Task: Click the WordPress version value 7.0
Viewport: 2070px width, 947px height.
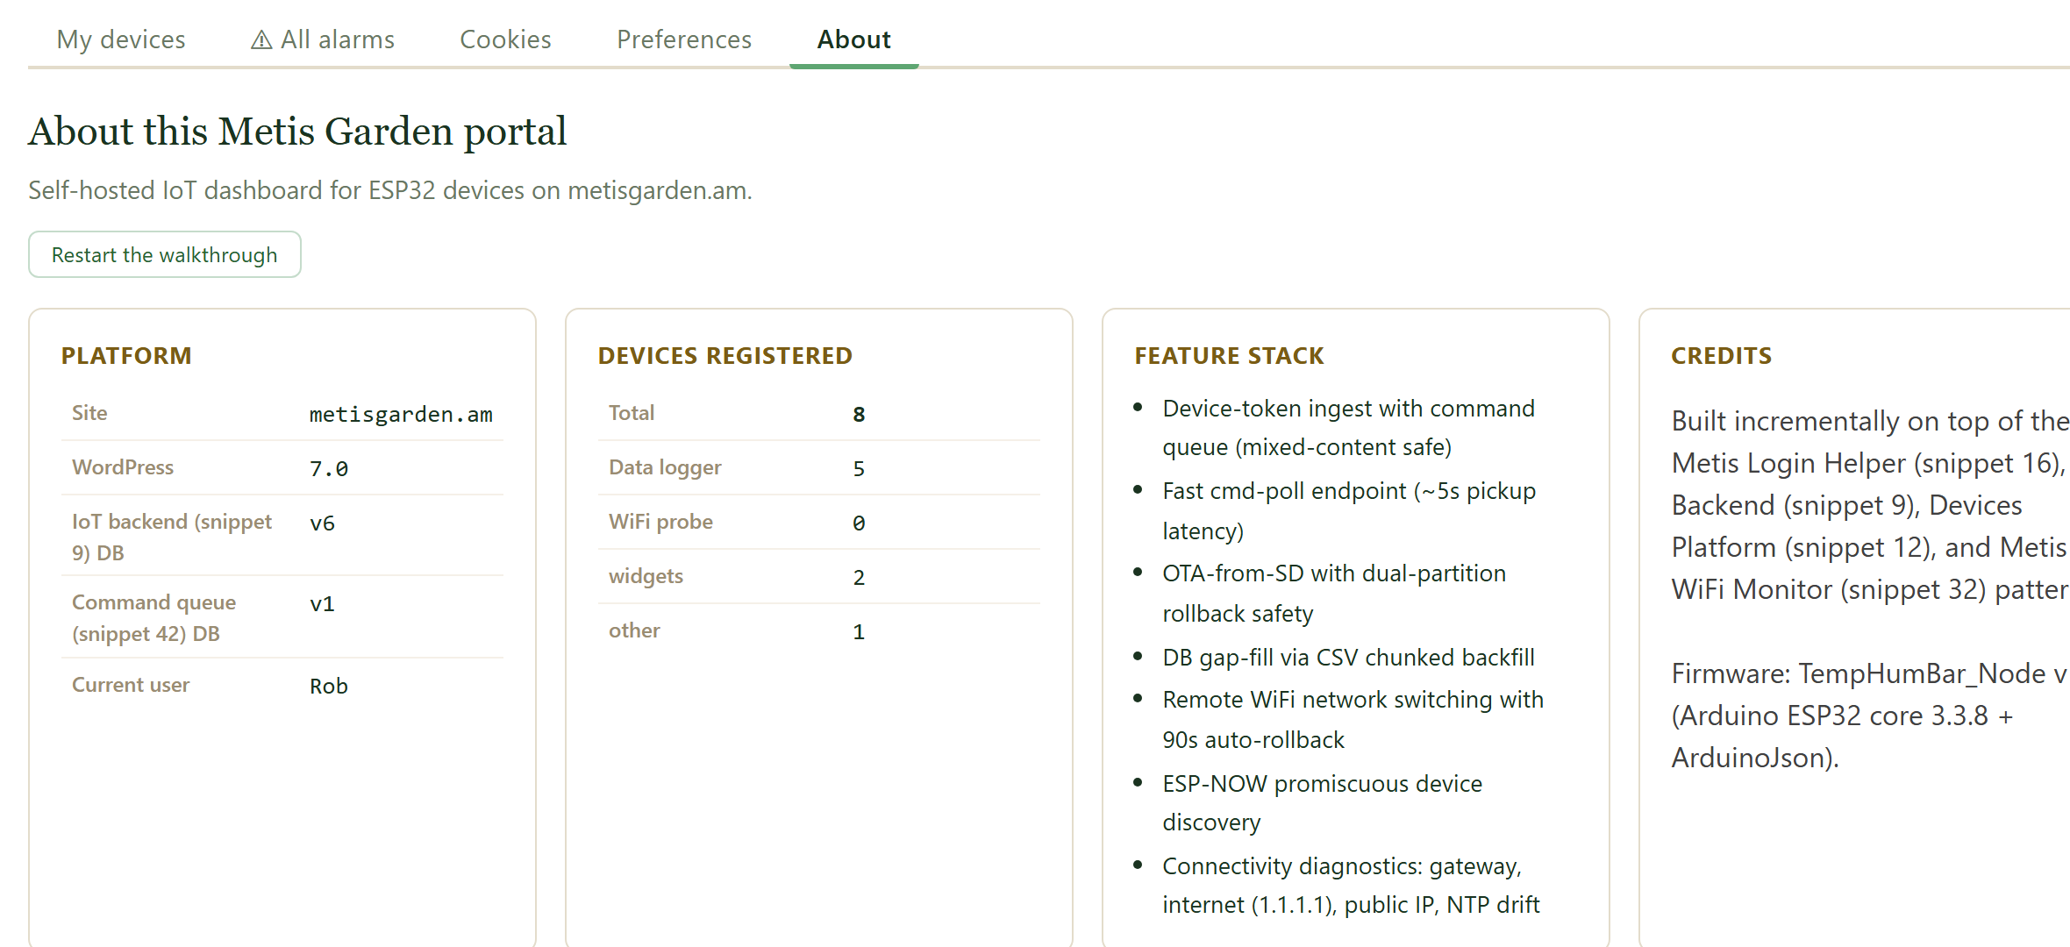Action: tap(329, 469)
